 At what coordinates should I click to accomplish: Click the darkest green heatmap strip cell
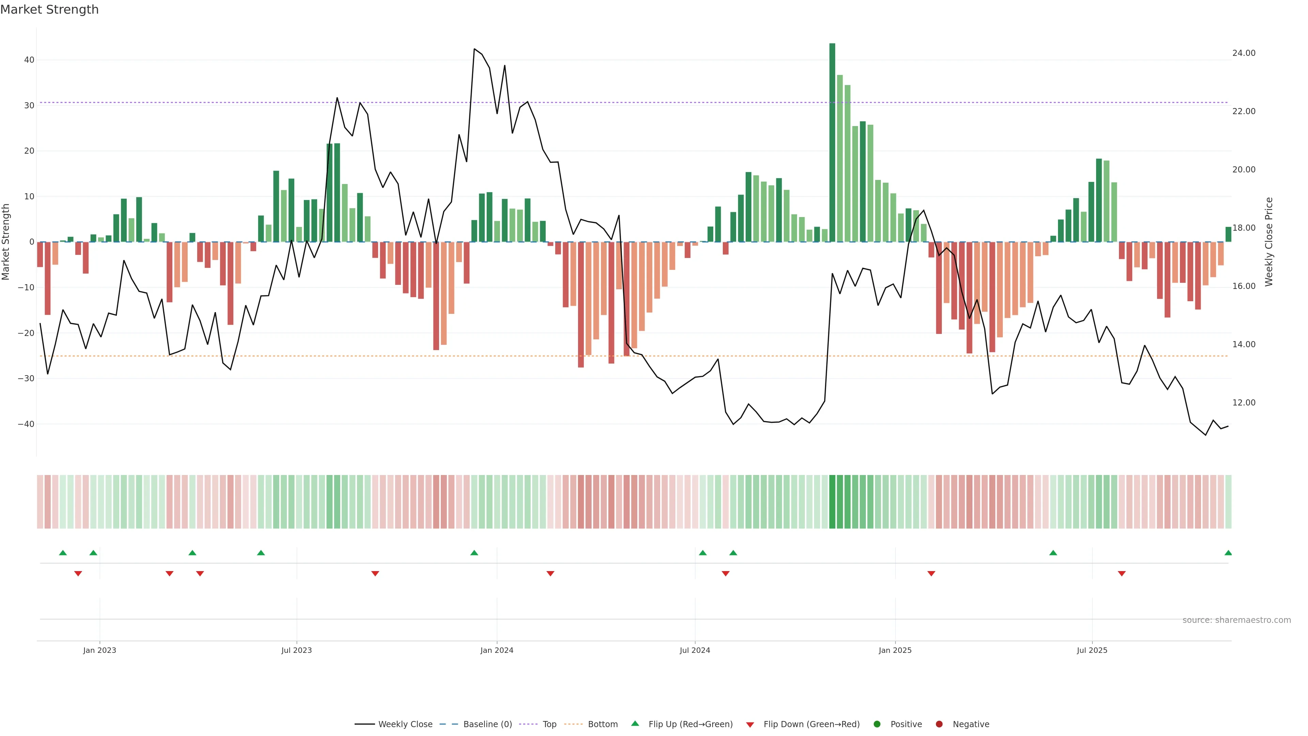[832, 501]
